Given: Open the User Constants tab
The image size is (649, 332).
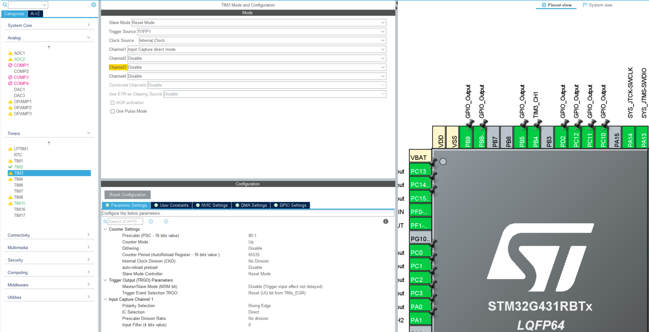Looking at the screenshot, I should click(x=172, y=205).
